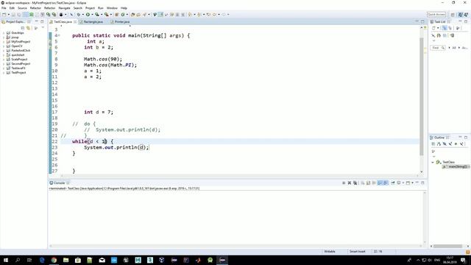Screen dimensions: 471x265
Task: Click the New Task icon in Task List
Action: 433,28
